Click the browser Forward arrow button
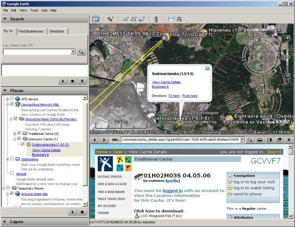295x227 pixels. [x=104, y=140]
